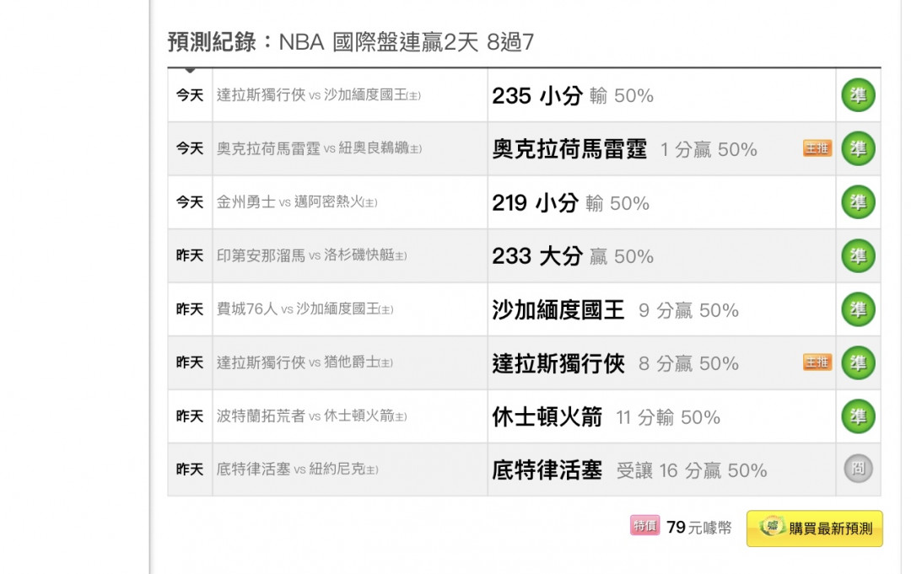Open the 底特律活塞 vs 紐約尼克 matchup
This screenshot has width=911, height=574.
297,469
